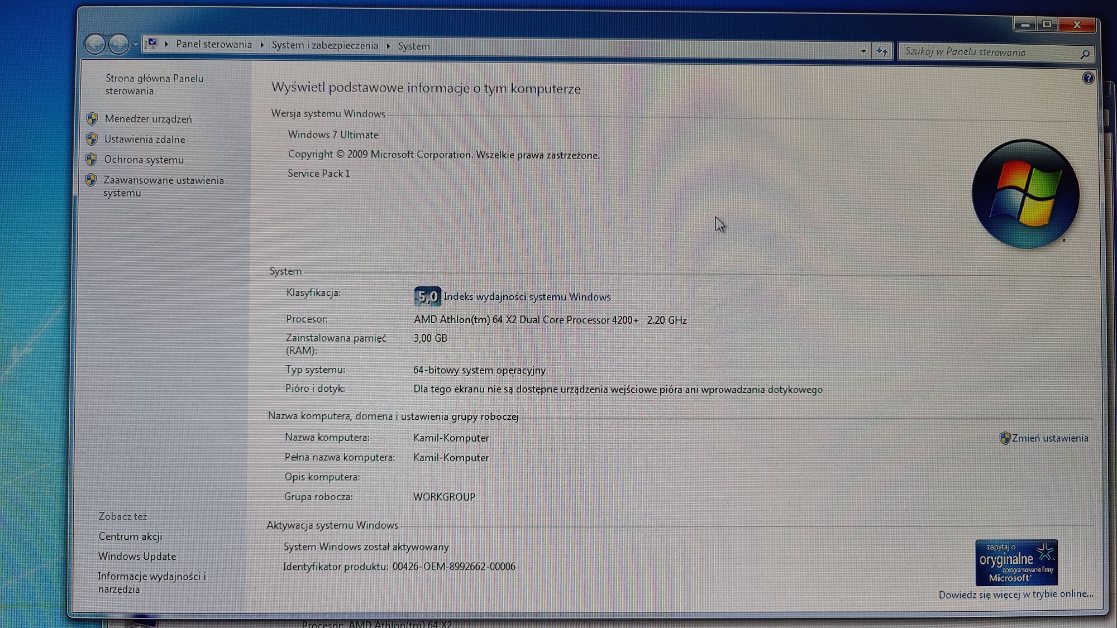Click 64-bitowy system operacyjny text
The image size is (1117, 628).
tap(479, 370)
